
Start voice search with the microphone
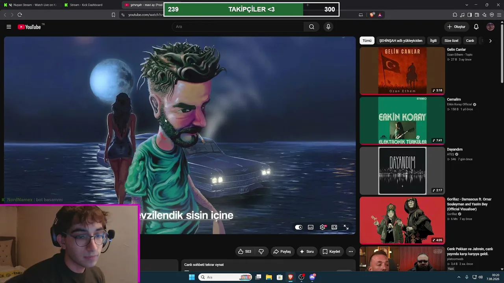(x=328, y=27)
